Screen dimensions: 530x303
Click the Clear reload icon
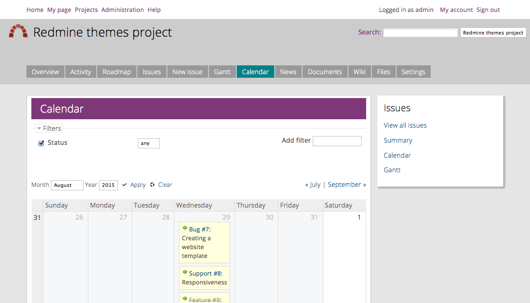[x=152, y=185]
